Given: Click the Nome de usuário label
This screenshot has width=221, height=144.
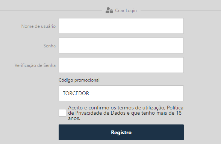Looking at the screenshot, I should click(38, 26).
